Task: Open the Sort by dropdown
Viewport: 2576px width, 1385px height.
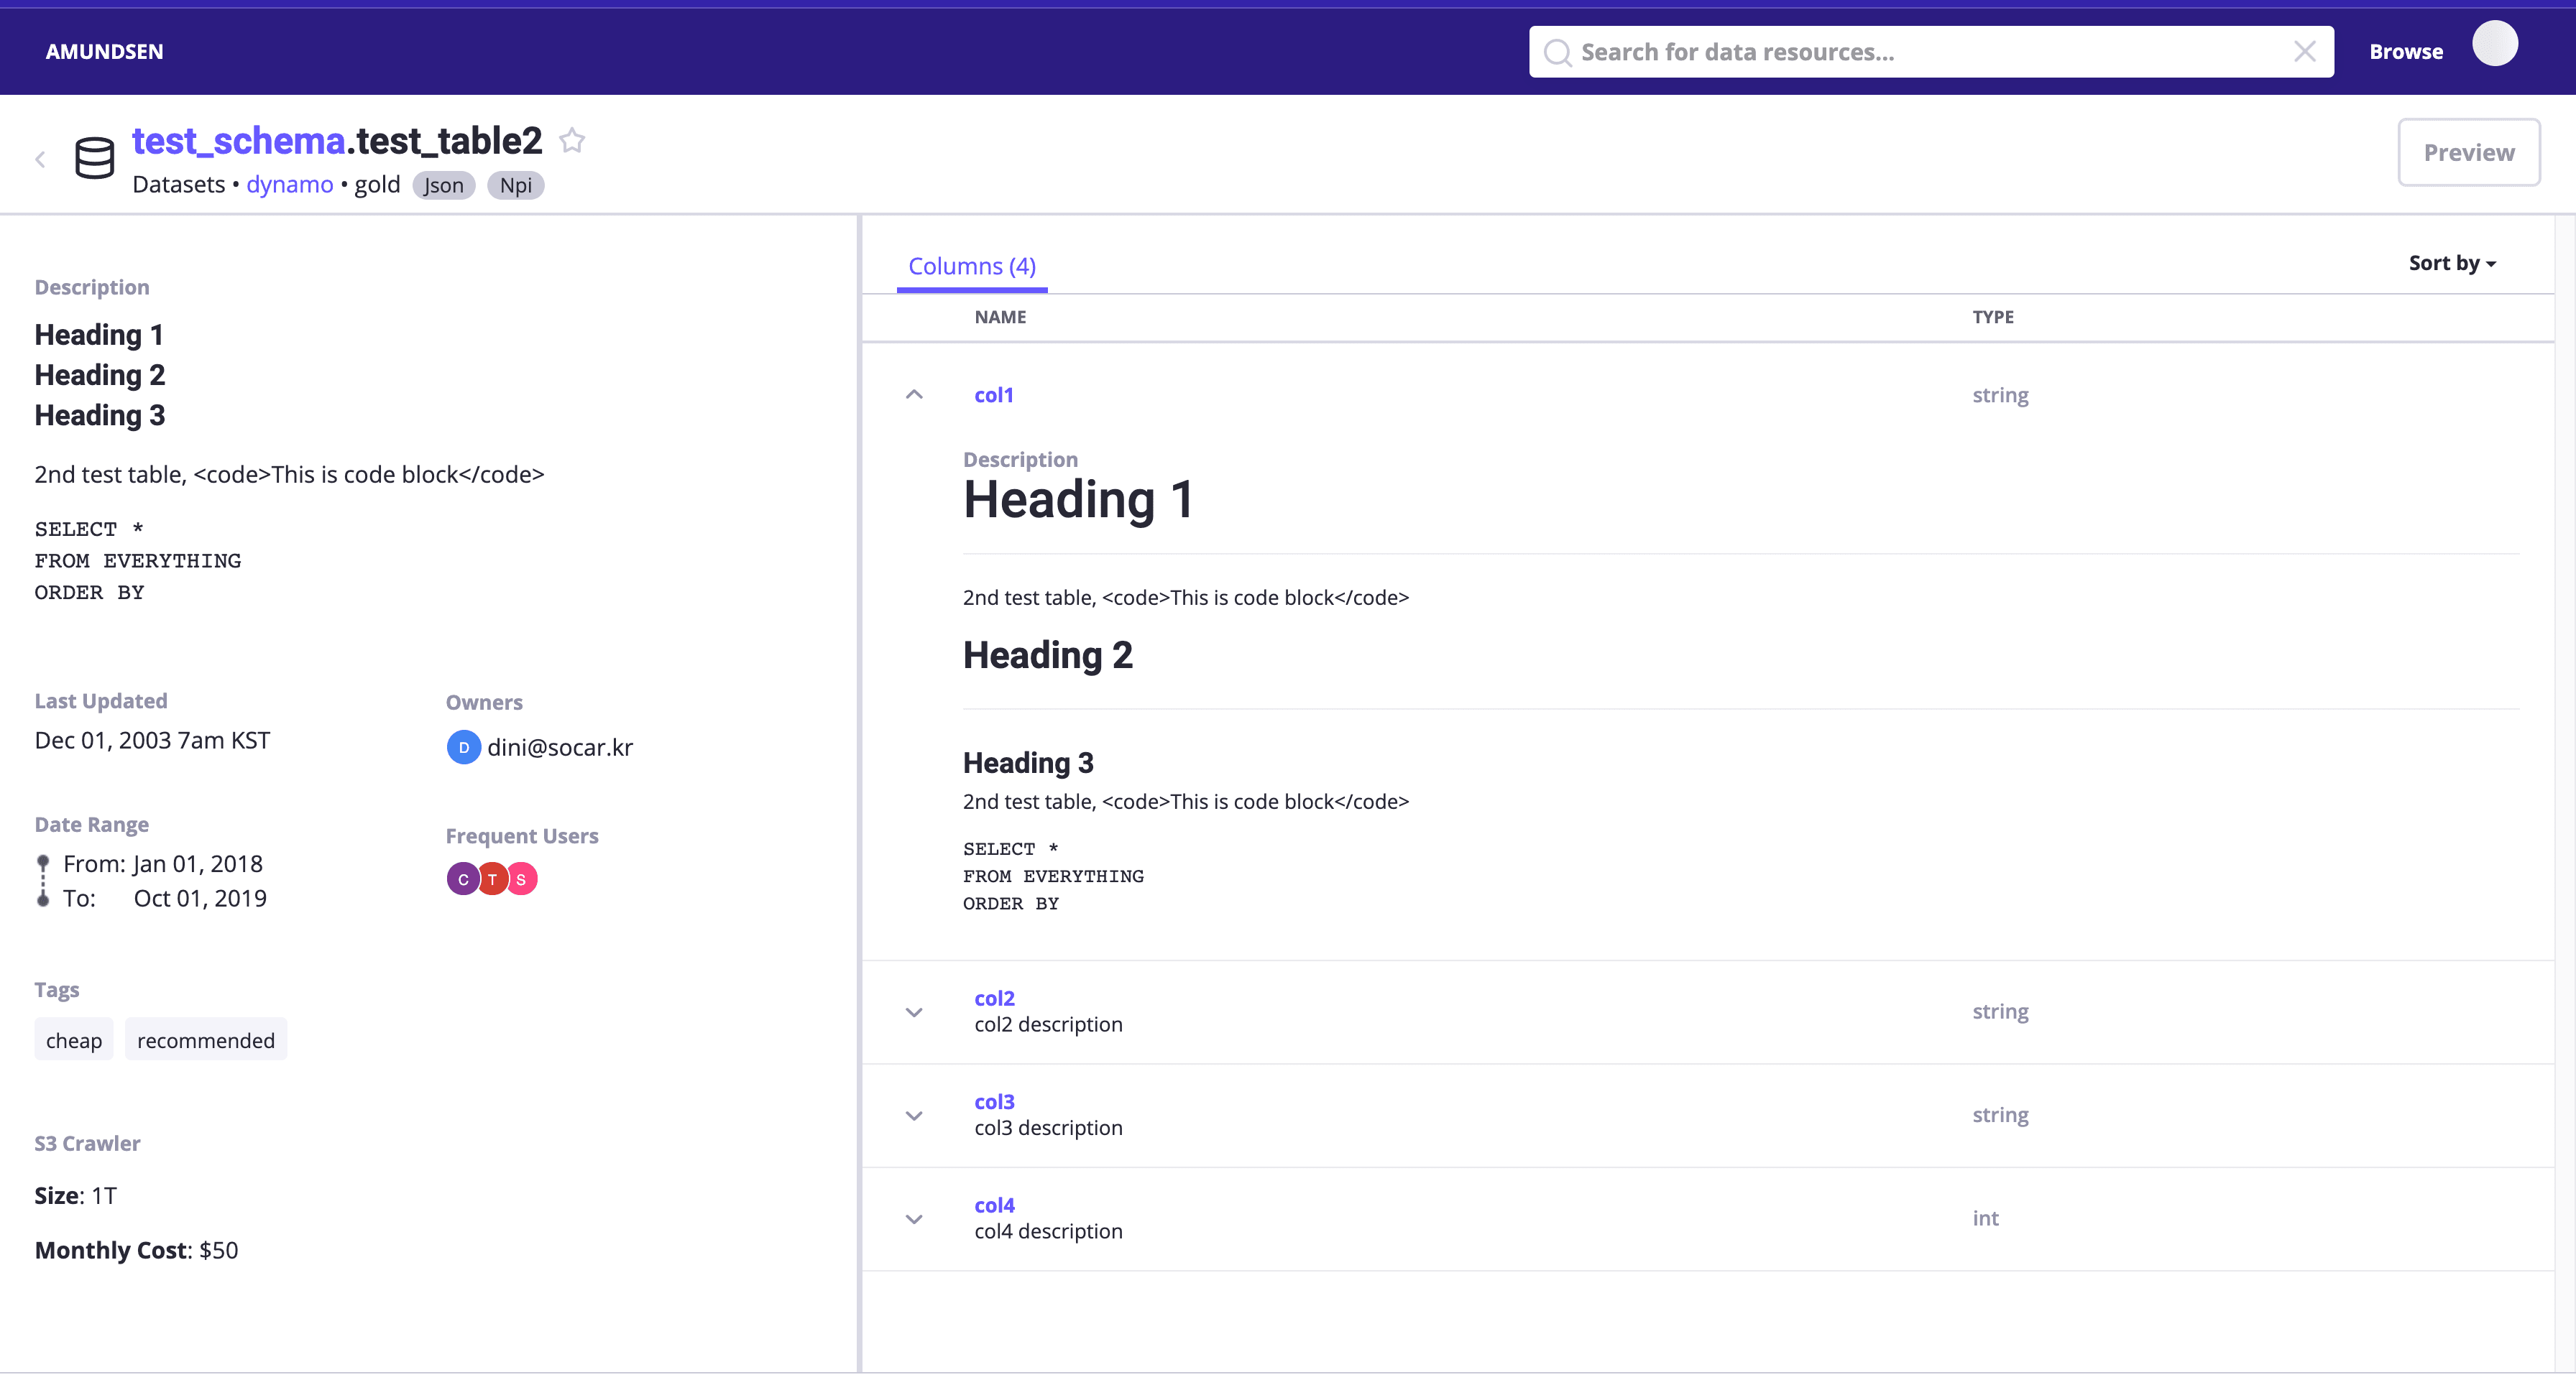Action: tap(2452, 263)
